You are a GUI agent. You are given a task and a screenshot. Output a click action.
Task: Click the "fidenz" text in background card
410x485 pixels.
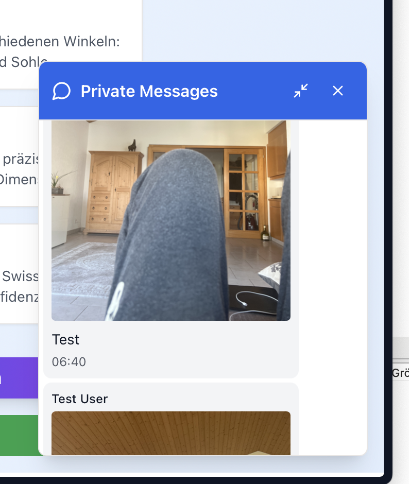(x=20, y=297)
